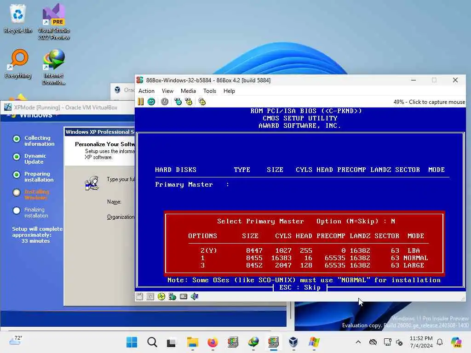Open Internet Download Manager from the taskbar
This screenshot has height=353, width=471.
pyautogui.click(x=253, y=342)
